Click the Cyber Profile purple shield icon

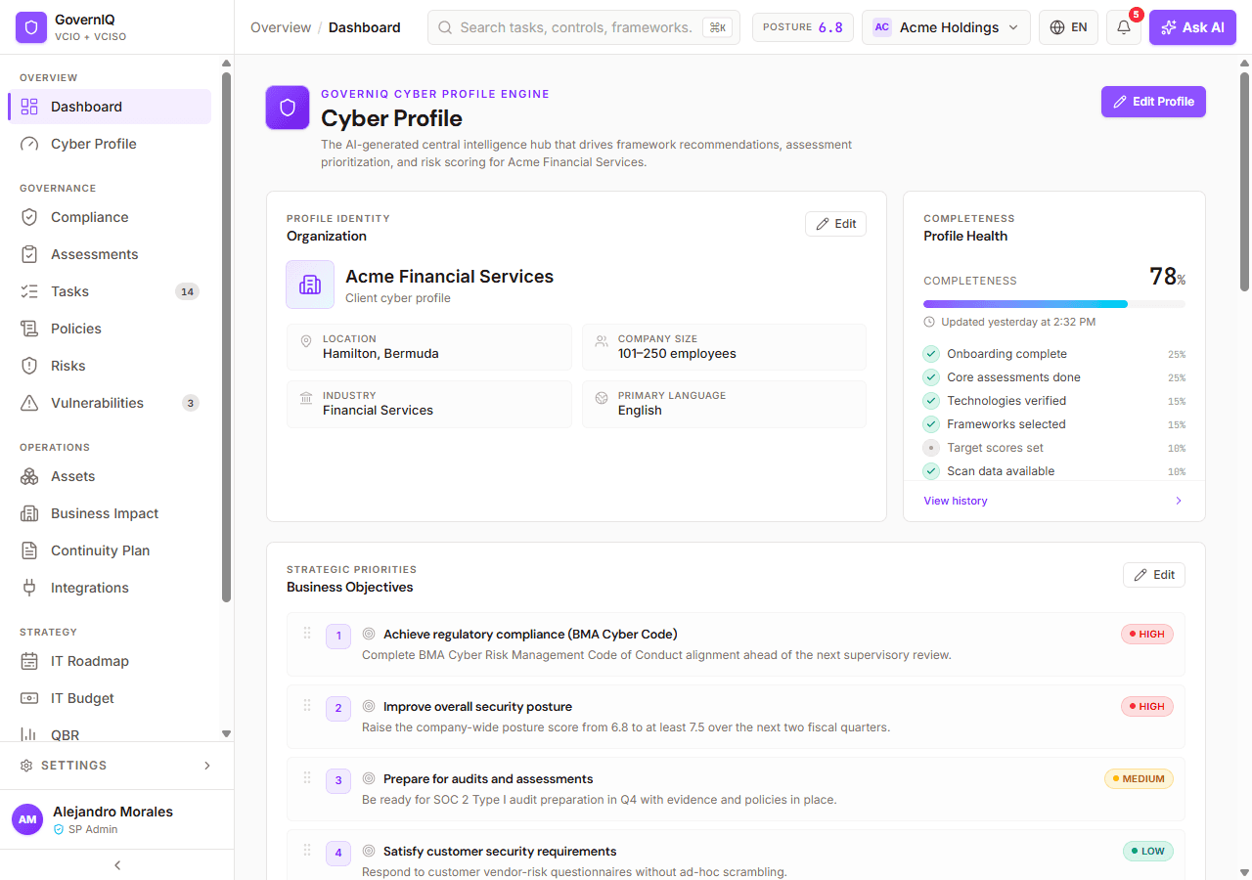point(288,108)
